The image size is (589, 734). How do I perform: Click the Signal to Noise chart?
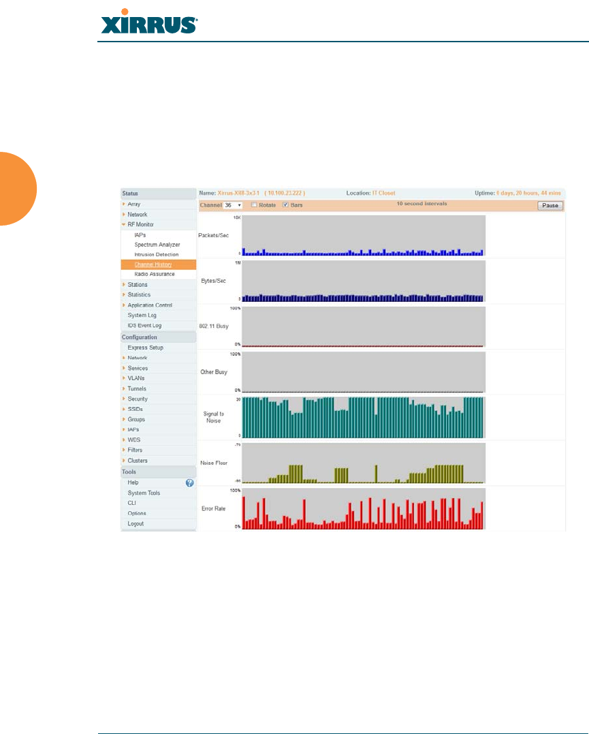coord(364,418)
